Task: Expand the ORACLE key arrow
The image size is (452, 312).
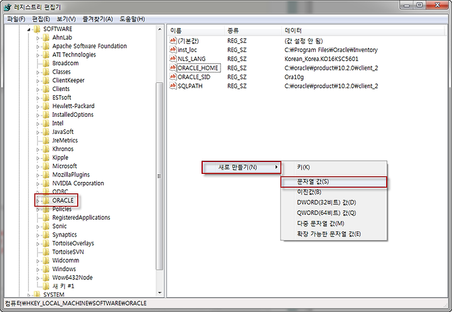Action: [x=38, y=201]
